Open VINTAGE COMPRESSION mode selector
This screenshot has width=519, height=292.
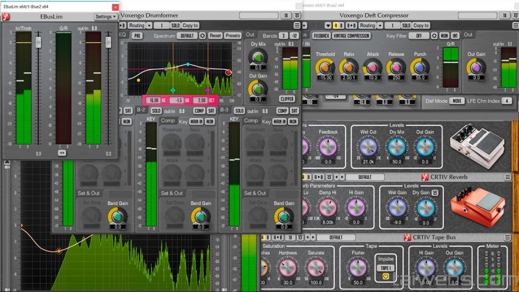tap(351, 36)
